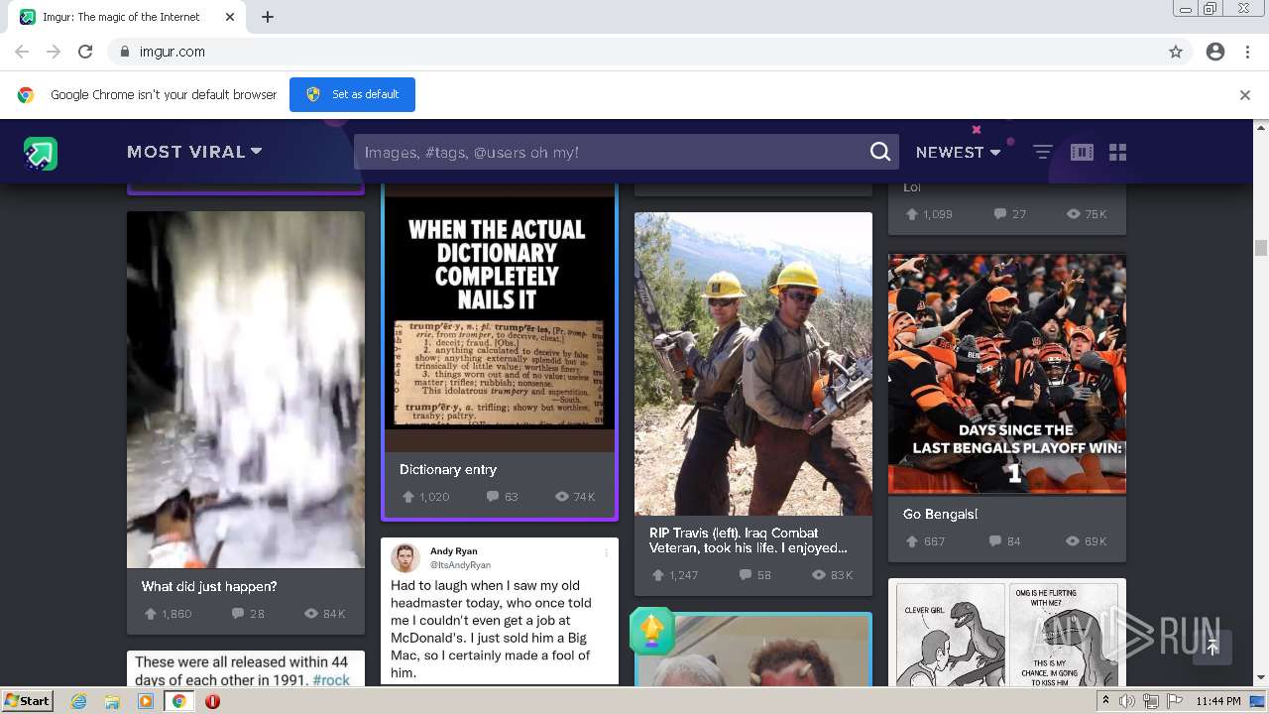Open comments on RIP Travis post
The width and height of the screenshot is (1269, 714).
[746, 575]
